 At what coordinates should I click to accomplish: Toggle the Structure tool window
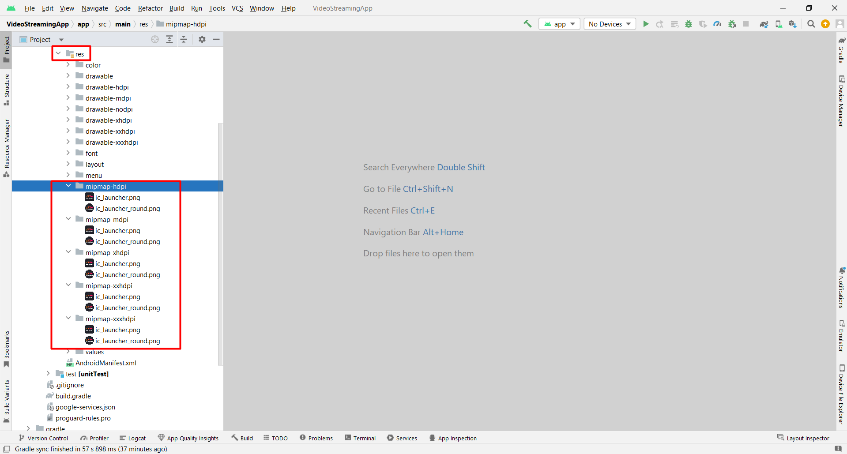[x=7, y=90]
